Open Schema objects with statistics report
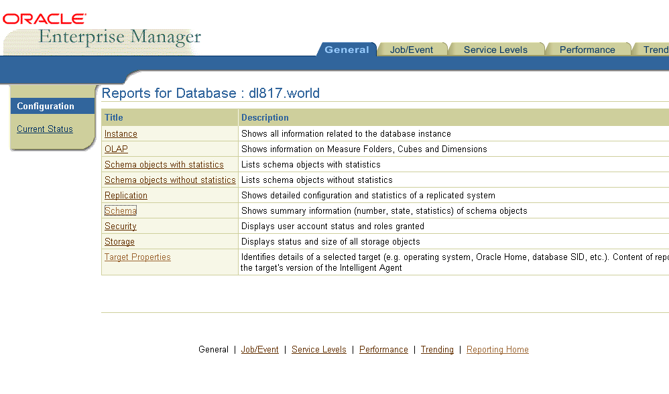Viewport: 669px width, 394px height. tap(164, 165)
